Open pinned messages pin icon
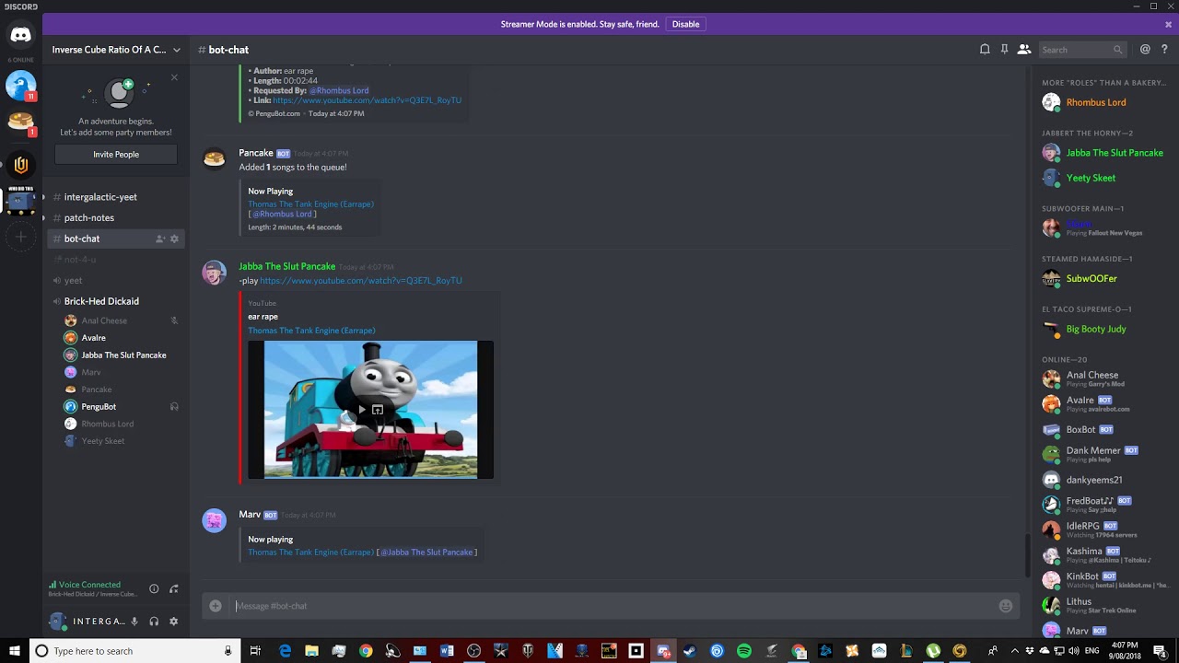The height and width of the screenshot is (663, 1179). (x=1004, y=50)
